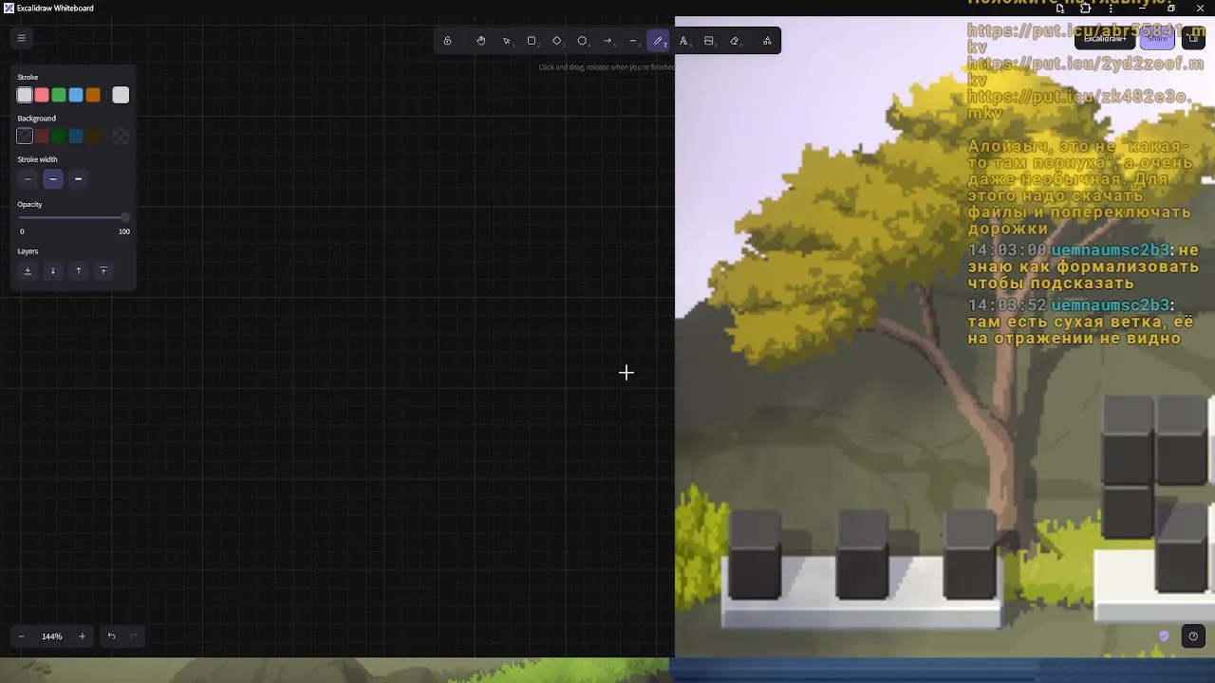Select the Draw pencil tool
1215x683 pixels.
click(659, 41)
